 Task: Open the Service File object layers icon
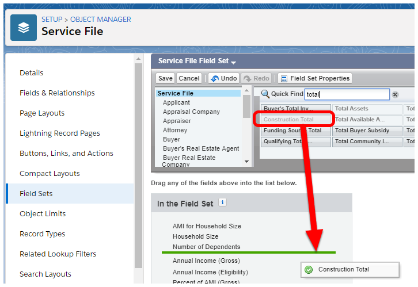[24, 28]
